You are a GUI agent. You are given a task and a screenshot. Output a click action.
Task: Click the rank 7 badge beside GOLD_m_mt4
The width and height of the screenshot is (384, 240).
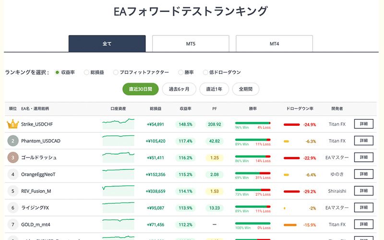pos(13,225)
